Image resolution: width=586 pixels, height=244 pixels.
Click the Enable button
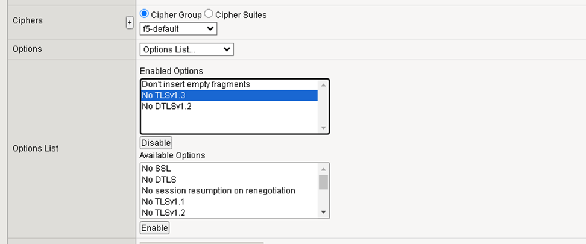(154, 228)
